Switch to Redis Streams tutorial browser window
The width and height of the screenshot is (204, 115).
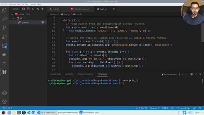(x=90, y=112)
